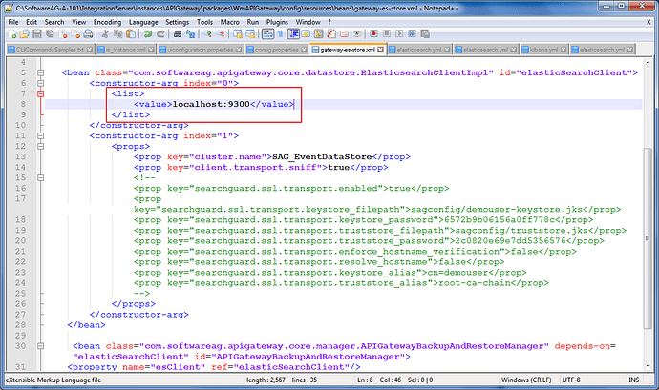Print the document using printer icon
The width and height of the screenshot is (659, 390).
coord(88,34)
